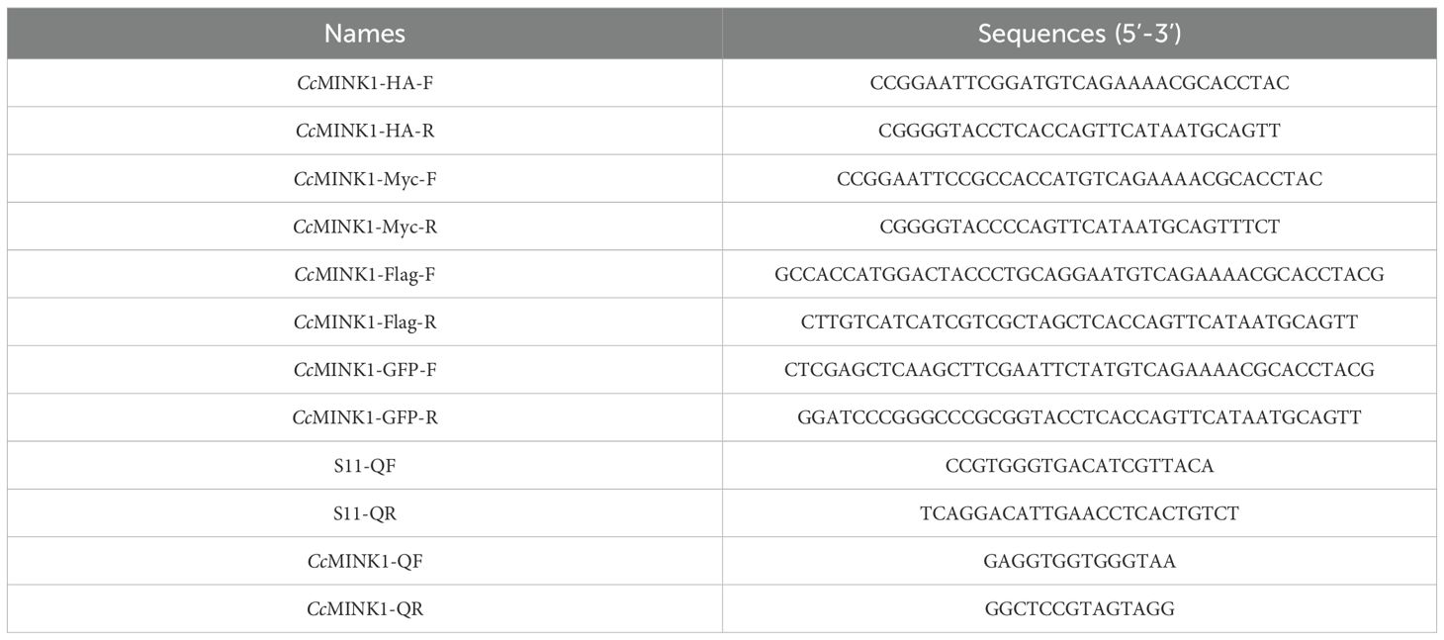
Task: Click the CcMINK1-GFP-R name cell
Action: click(365, 417)
